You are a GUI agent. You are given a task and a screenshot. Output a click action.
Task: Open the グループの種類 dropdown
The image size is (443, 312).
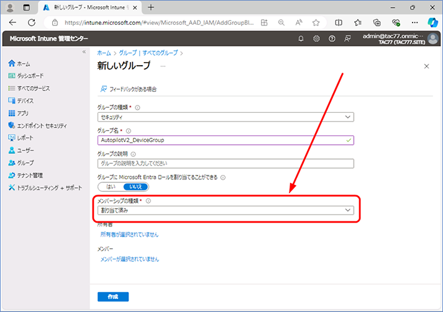[x=226, y=117]
